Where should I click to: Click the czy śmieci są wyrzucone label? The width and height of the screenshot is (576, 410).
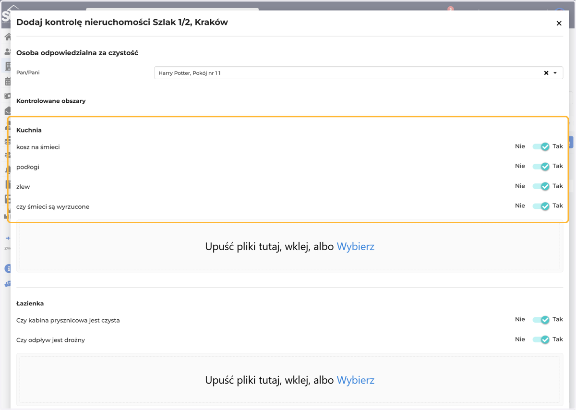coord(53,207)
